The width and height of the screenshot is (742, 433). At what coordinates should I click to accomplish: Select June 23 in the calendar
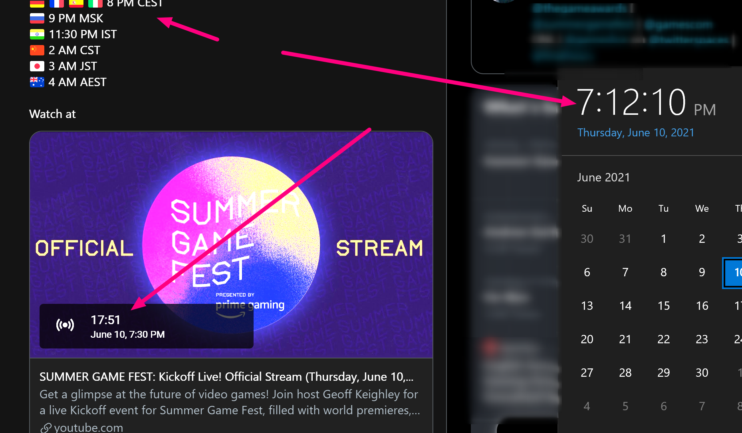click(x=702, y=339)
